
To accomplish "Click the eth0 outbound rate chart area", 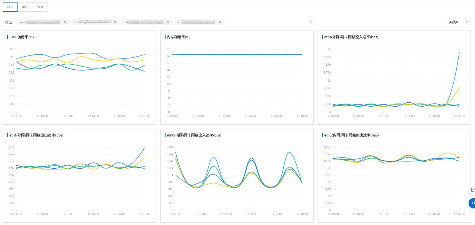I will pyautogui.click(x=396, y=178).
